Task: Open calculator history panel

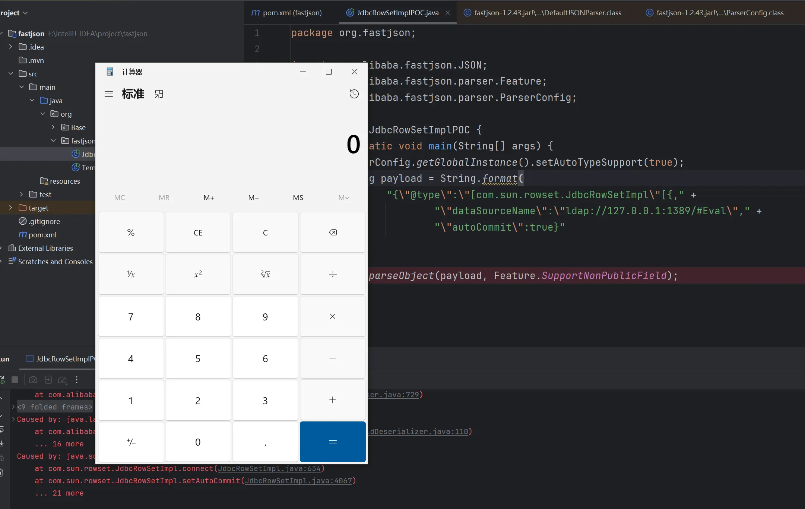Action: point(354,94)
